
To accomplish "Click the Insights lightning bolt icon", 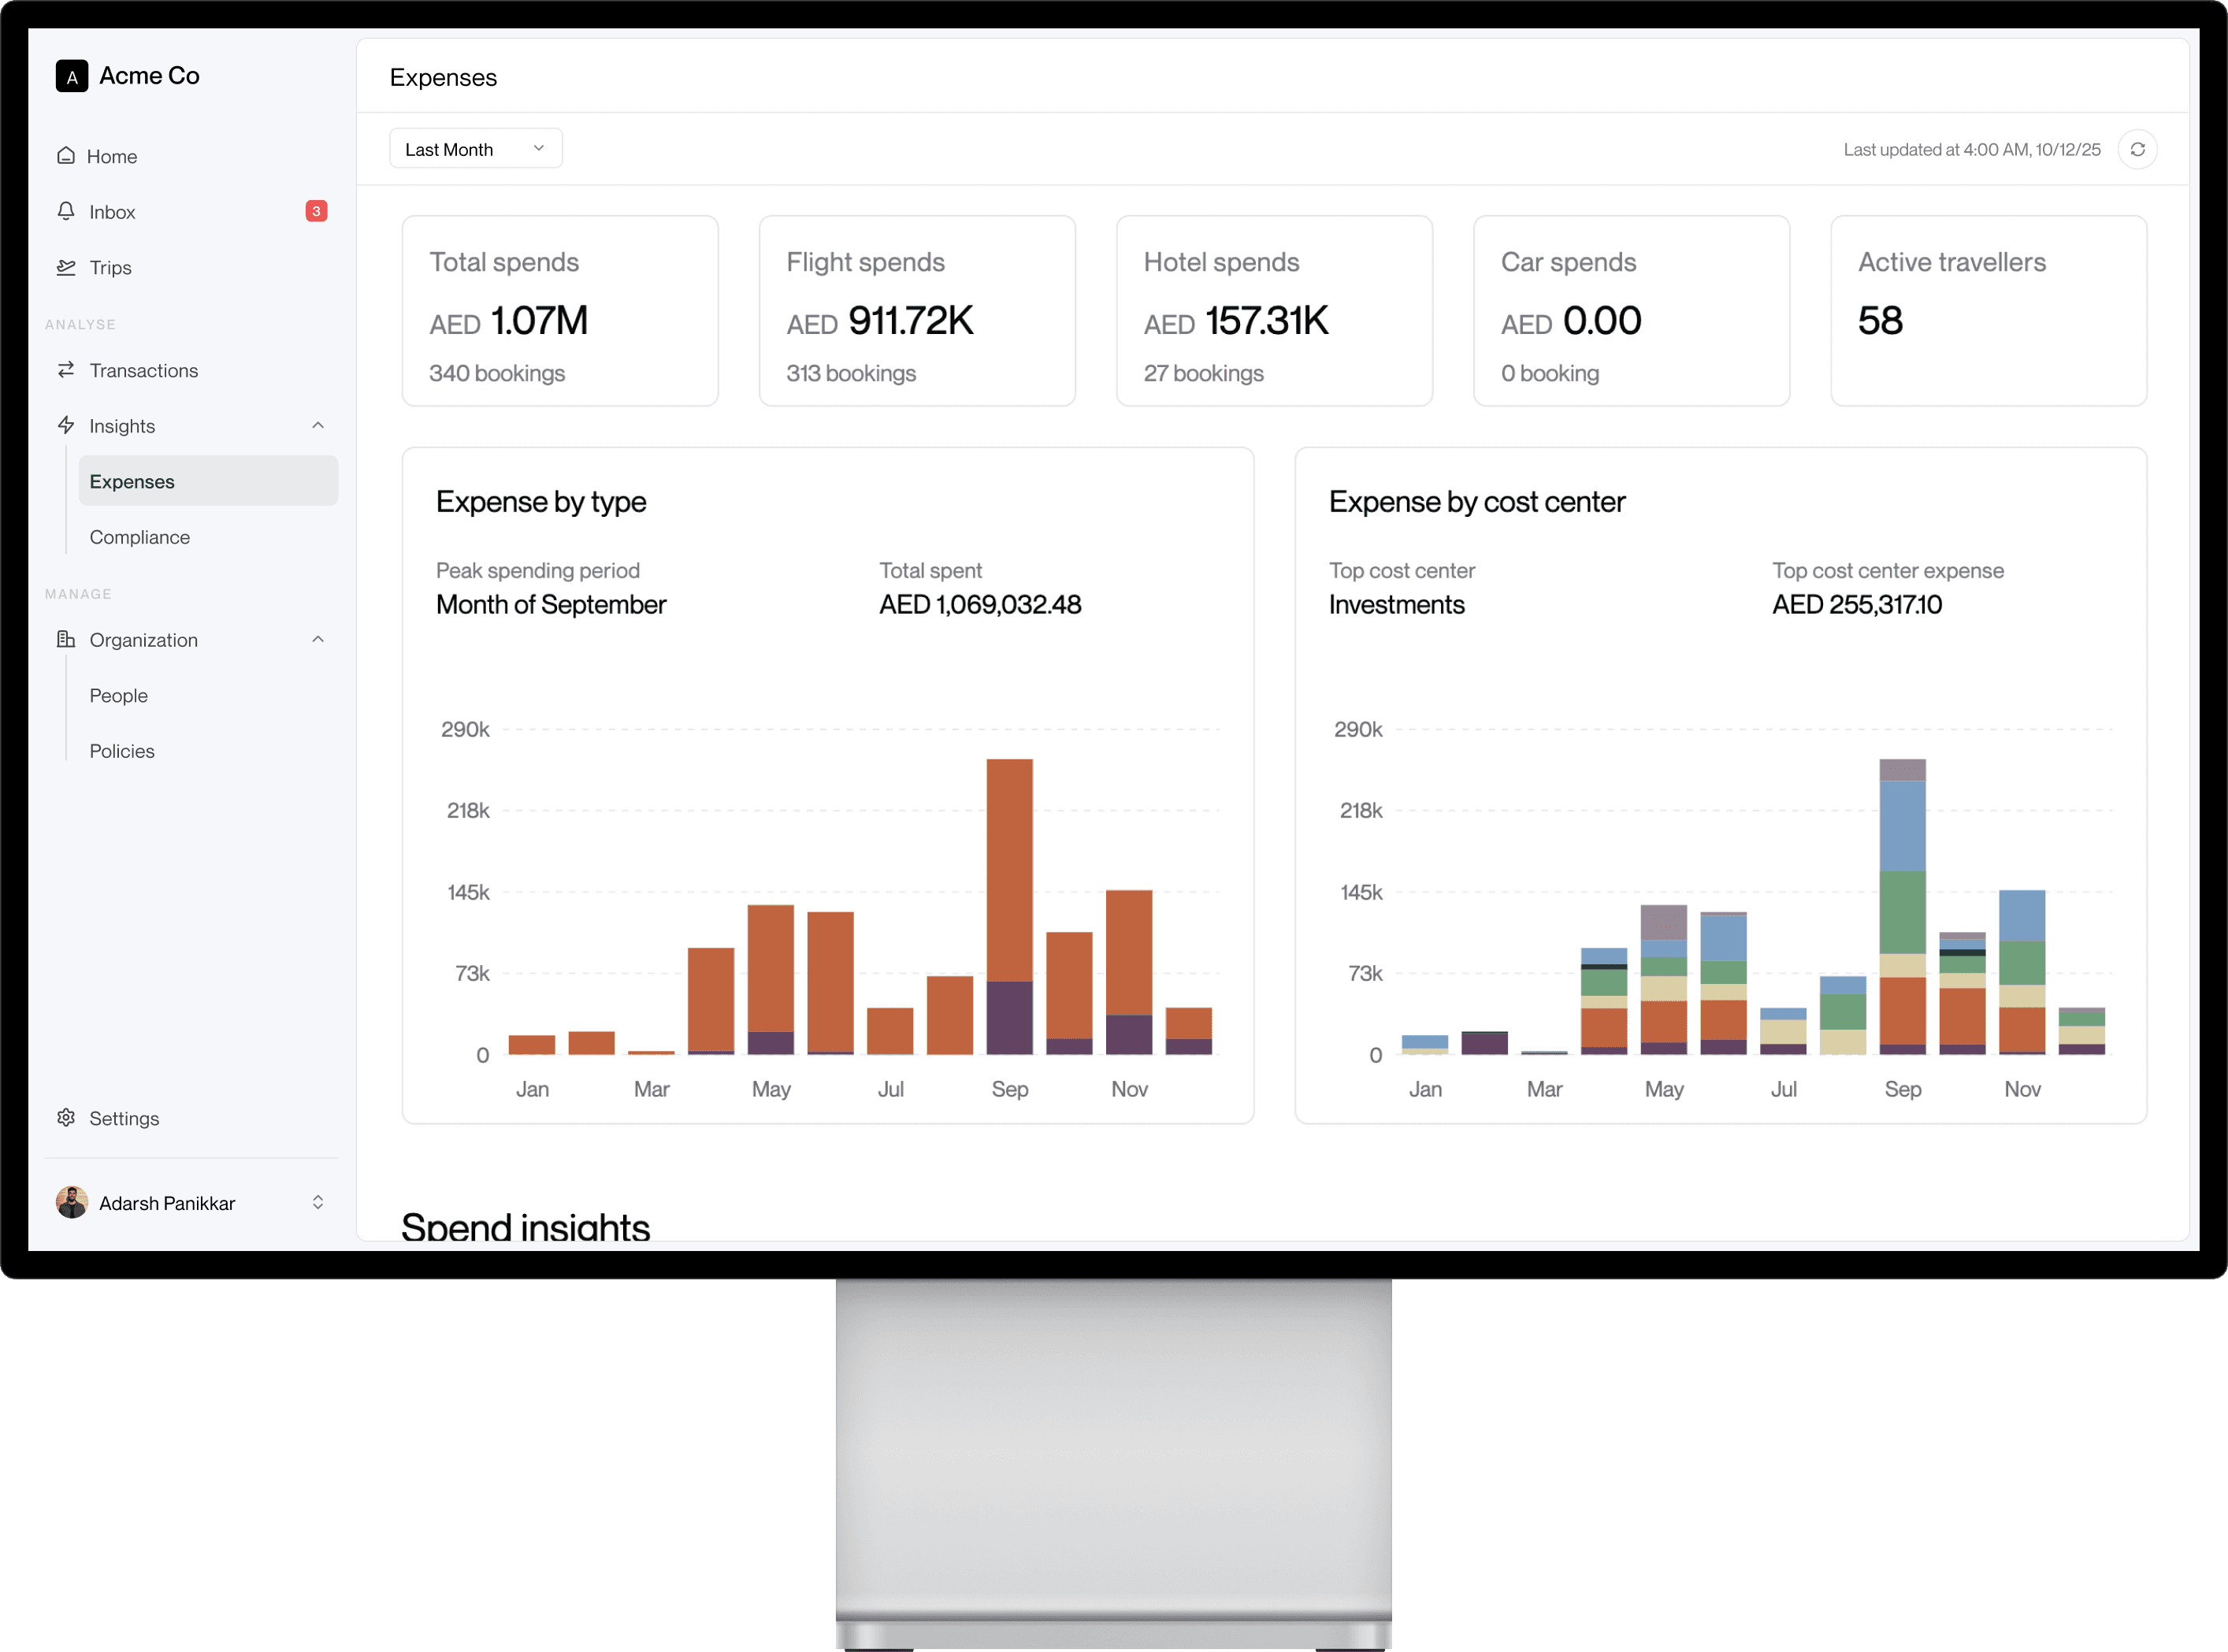I will (66, 425).
